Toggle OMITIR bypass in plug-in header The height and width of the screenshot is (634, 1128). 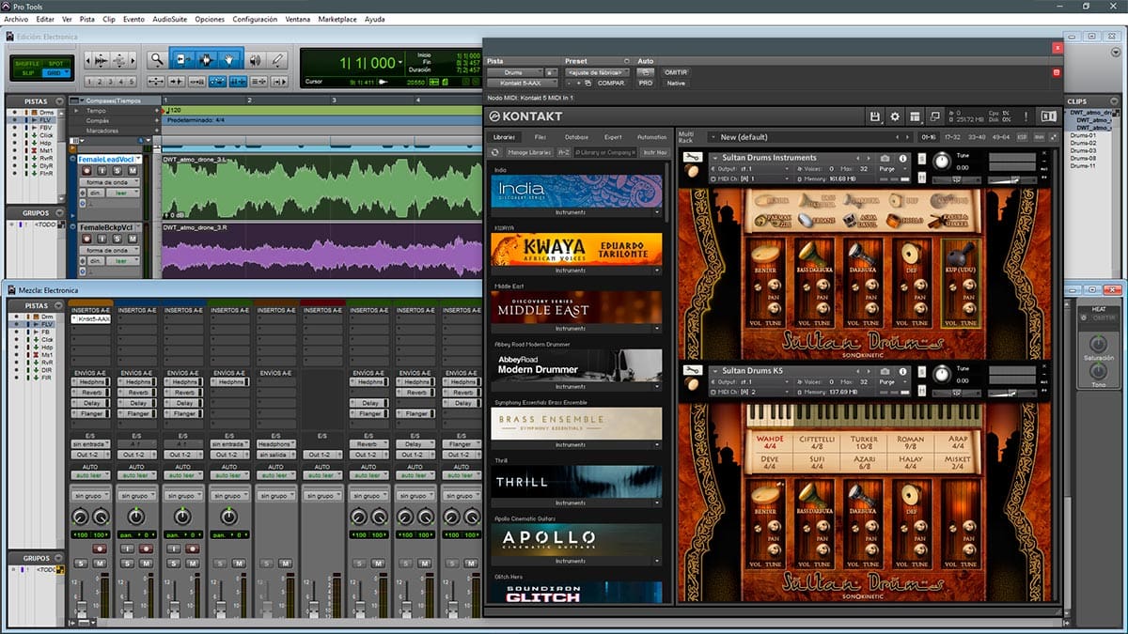click(675, 71)
